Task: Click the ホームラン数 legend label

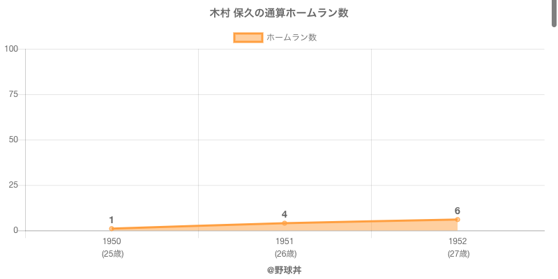Action: [292, 38]
